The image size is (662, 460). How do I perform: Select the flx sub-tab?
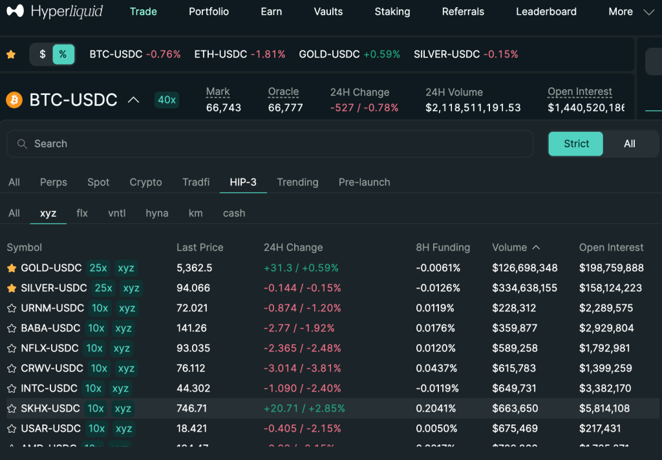pos(82,213)
